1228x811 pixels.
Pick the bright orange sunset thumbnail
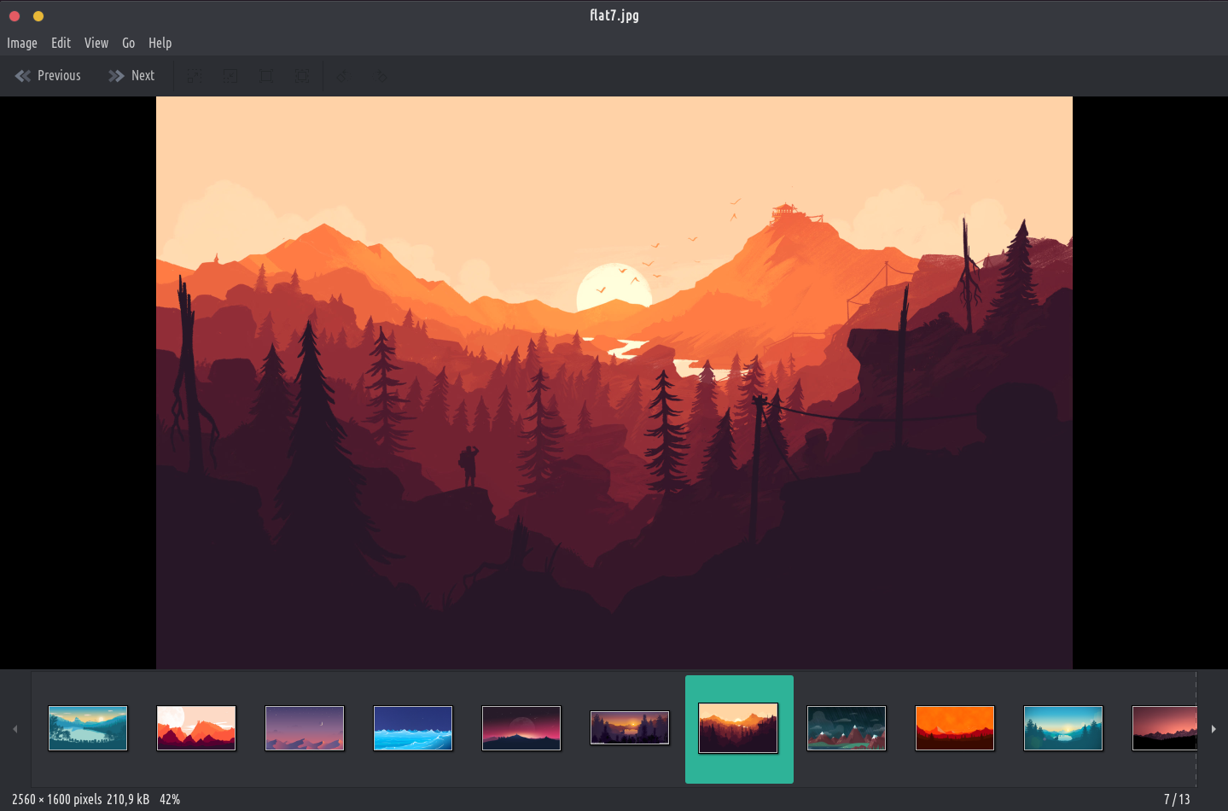tap(955, 728)
